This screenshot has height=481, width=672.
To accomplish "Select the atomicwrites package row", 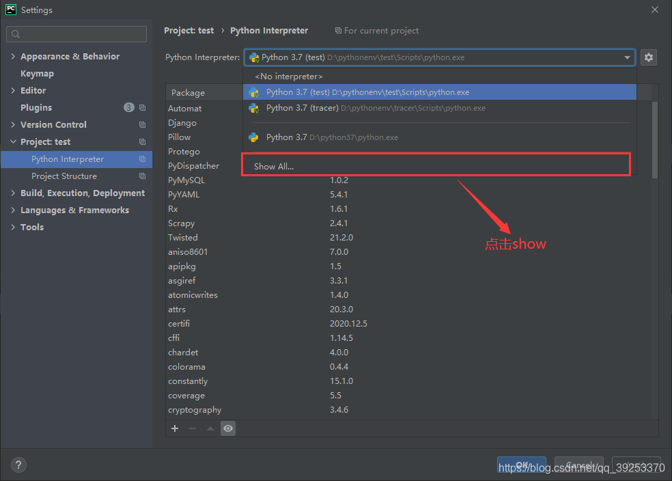I will 409,295.
